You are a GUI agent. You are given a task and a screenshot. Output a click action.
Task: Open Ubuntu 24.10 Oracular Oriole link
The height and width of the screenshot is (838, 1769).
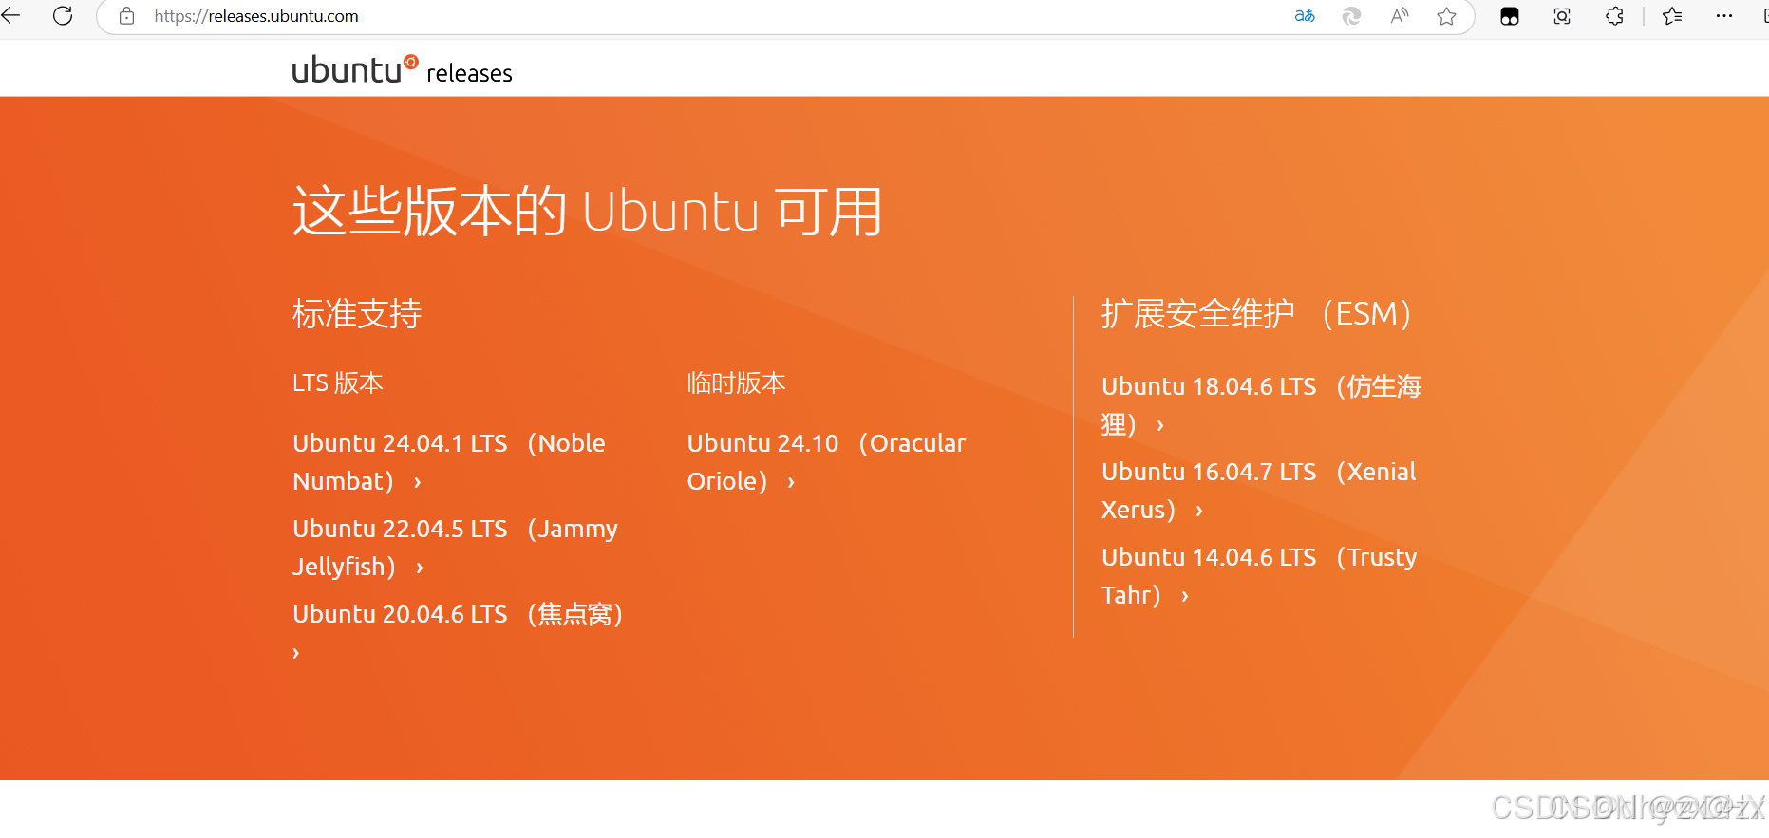pyautogui.click(x=826, y=462)
